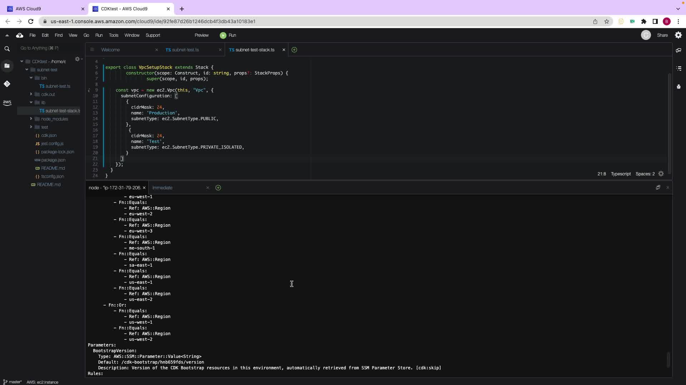Viewport: 686px width, 385px height.
Task: Add new editor tab with plus icon
Action: 294,50
